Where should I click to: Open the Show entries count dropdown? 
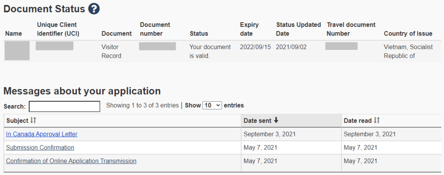pos(212,106)
